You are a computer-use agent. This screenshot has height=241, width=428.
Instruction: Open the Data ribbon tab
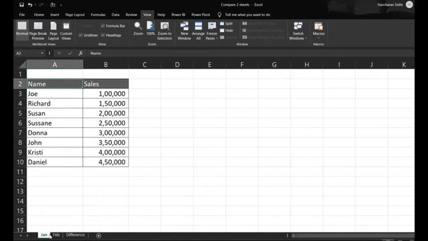(x=116, y=15)
